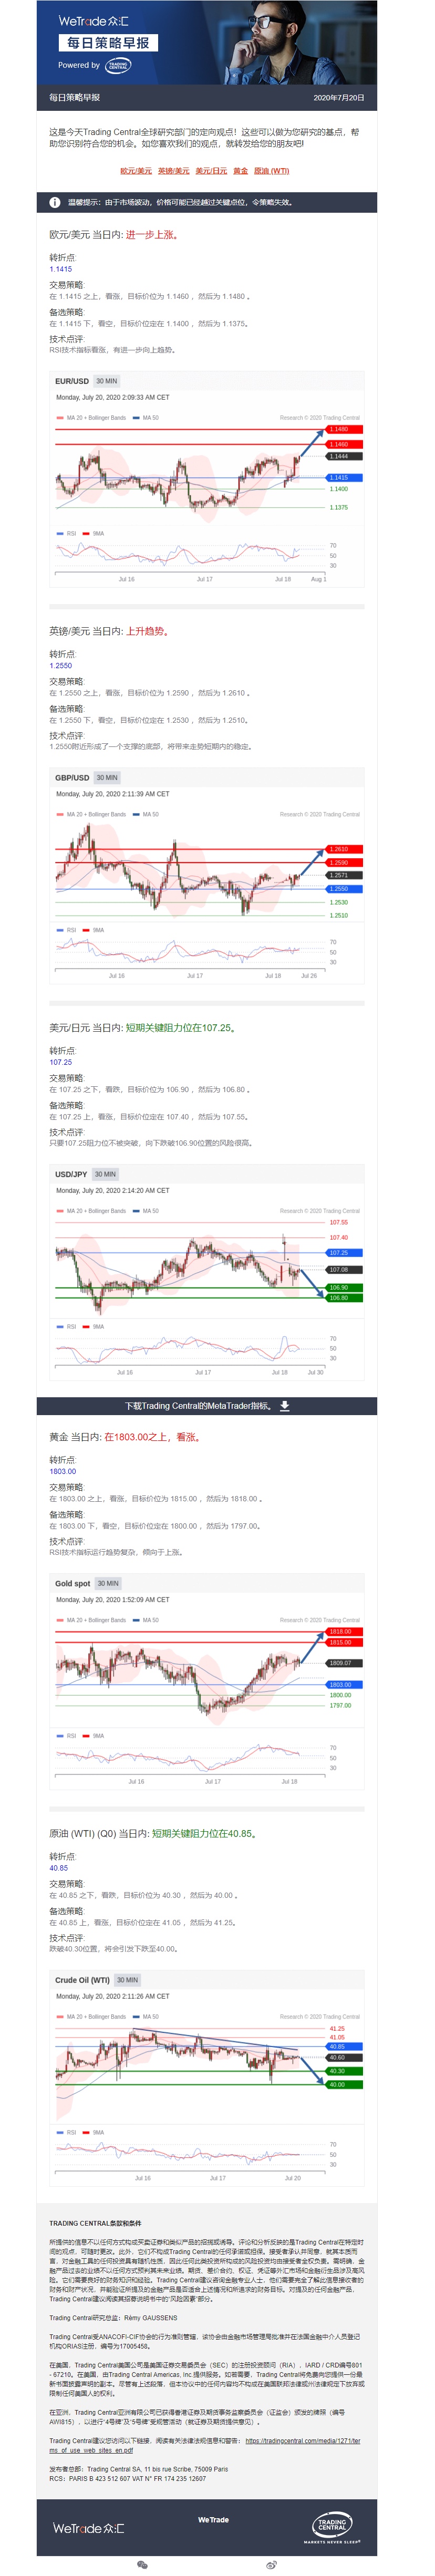435x2576 pixels.
Task: Click the headline 上升趋势 for 英镑/美元
Action: click(147, 631)
